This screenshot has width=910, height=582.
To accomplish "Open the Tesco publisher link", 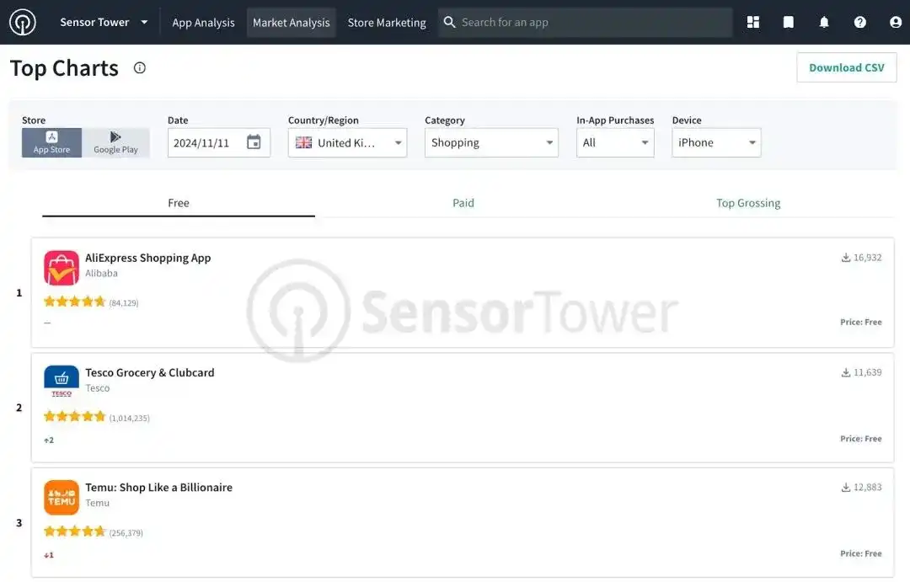I will pos(98,388).
